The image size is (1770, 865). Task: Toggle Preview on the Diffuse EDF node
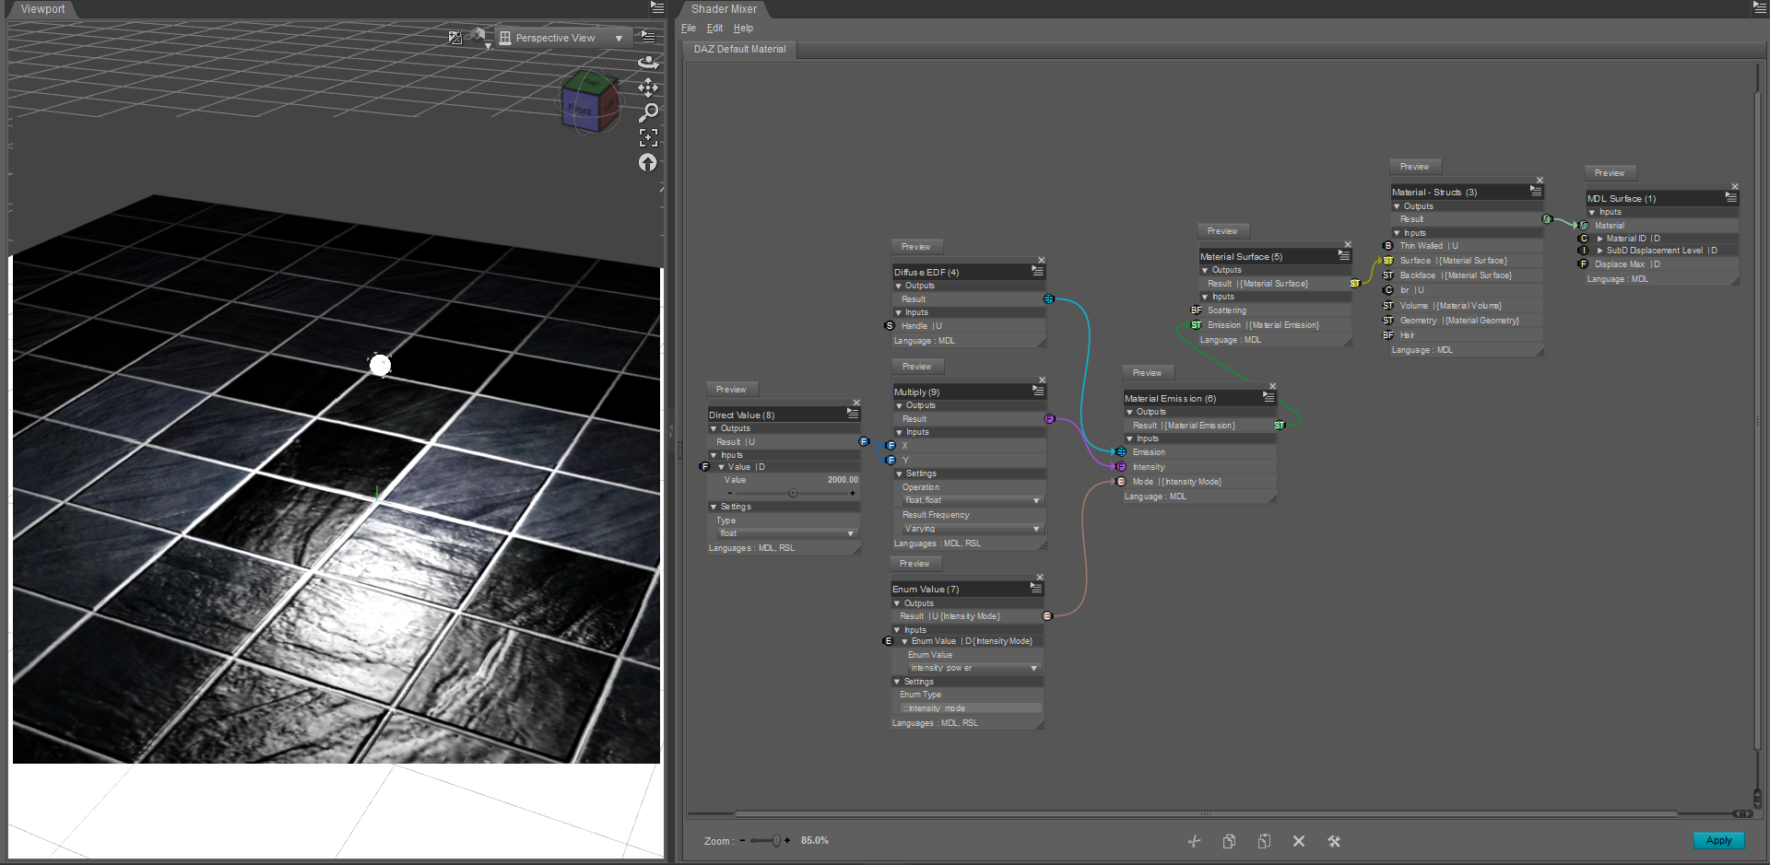(x=915, y=247)
